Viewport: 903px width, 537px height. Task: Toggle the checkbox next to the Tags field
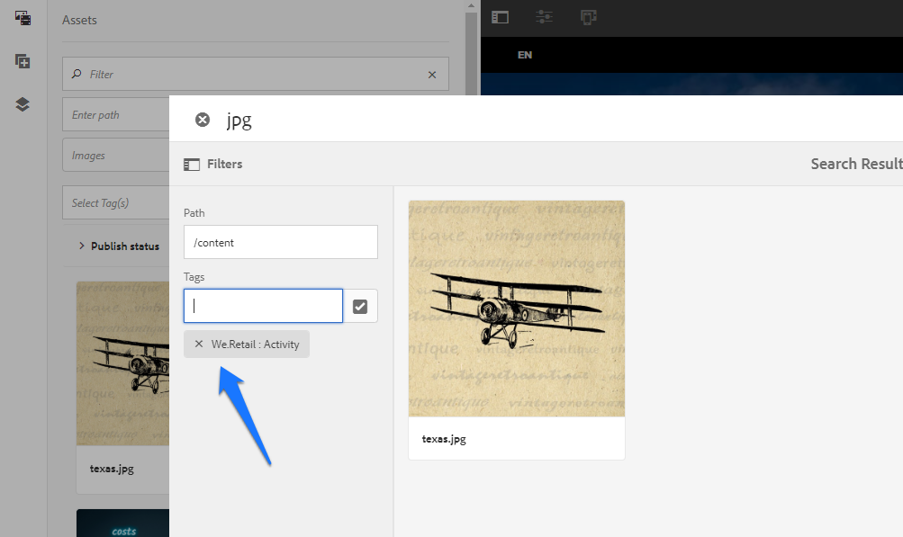click(360, 306)
